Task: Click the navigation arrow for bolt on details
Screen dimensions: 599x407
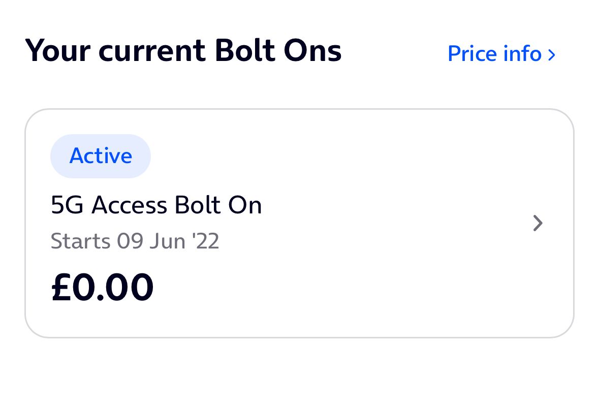Action: pyautogui.click(x=538, y=223)
